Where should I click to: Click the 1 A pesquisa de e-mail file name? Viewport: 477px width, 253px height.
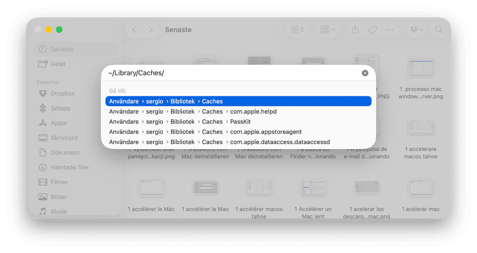(x=367, y=153)
